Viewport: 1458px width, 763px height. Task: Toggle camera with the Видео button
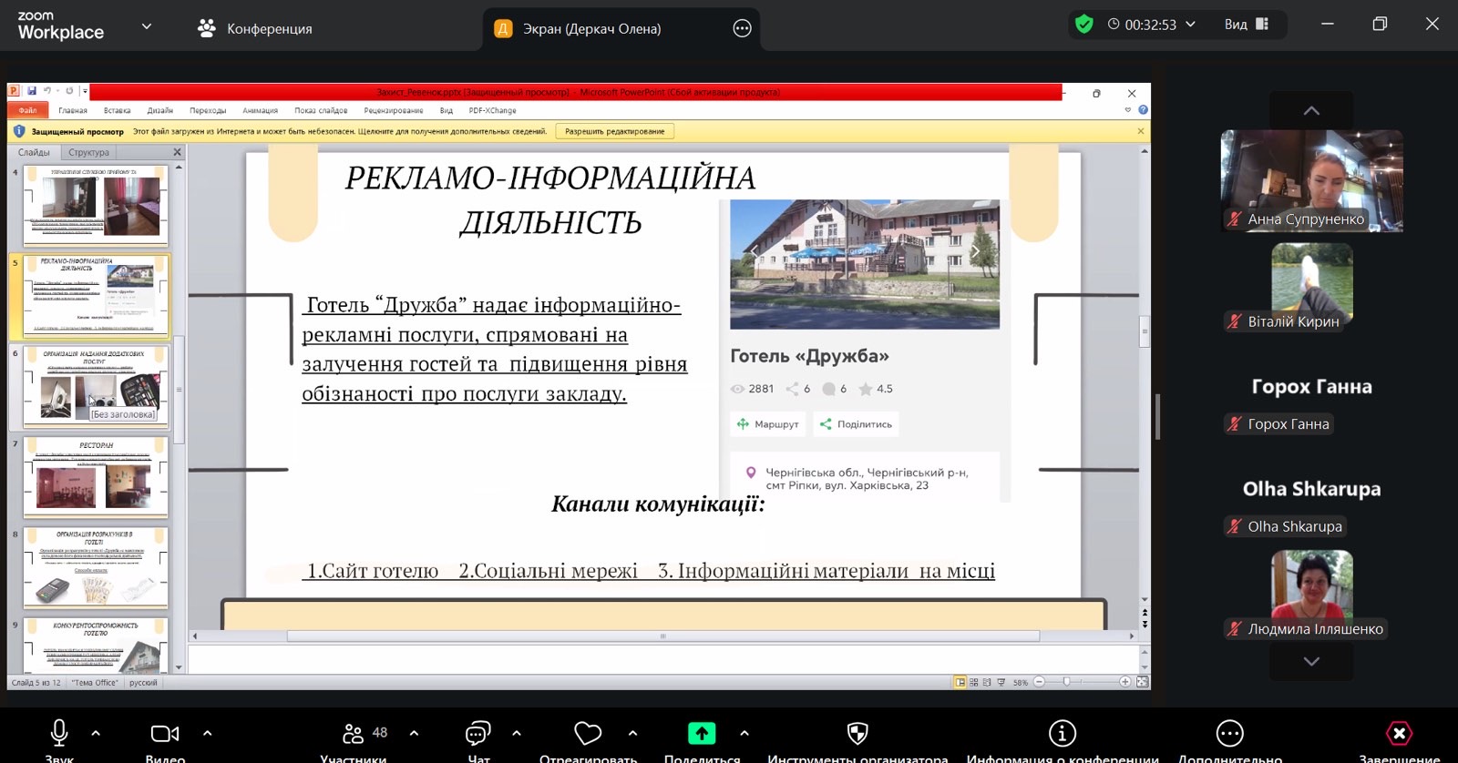pyautogui.click(x=165, y=733)
